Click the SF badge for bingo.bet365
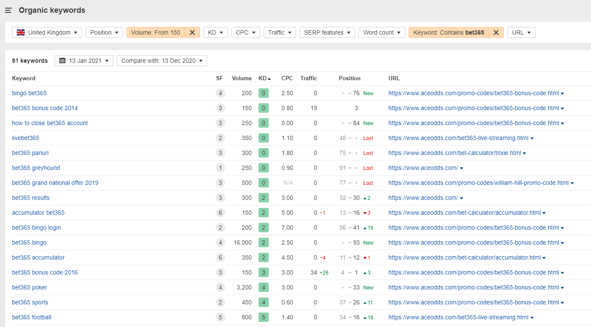 [220, 93]
